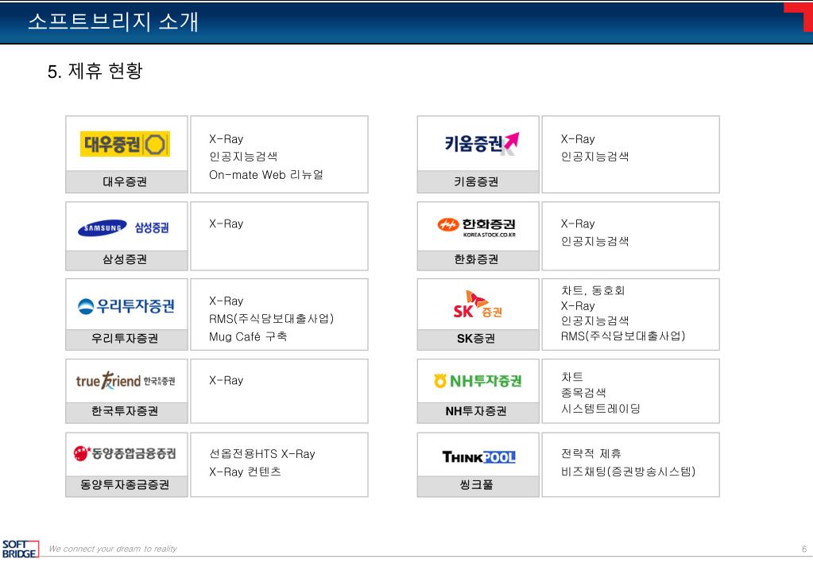This screenshot has width=813, height=563.
Task: Click 전략적 제휴 text
Action: pos(591,454)
